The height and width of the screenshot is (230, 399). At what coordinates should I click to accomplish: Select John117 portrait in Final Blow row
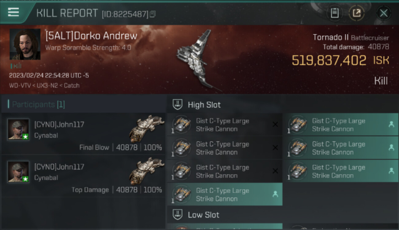[x=18, y=129]
